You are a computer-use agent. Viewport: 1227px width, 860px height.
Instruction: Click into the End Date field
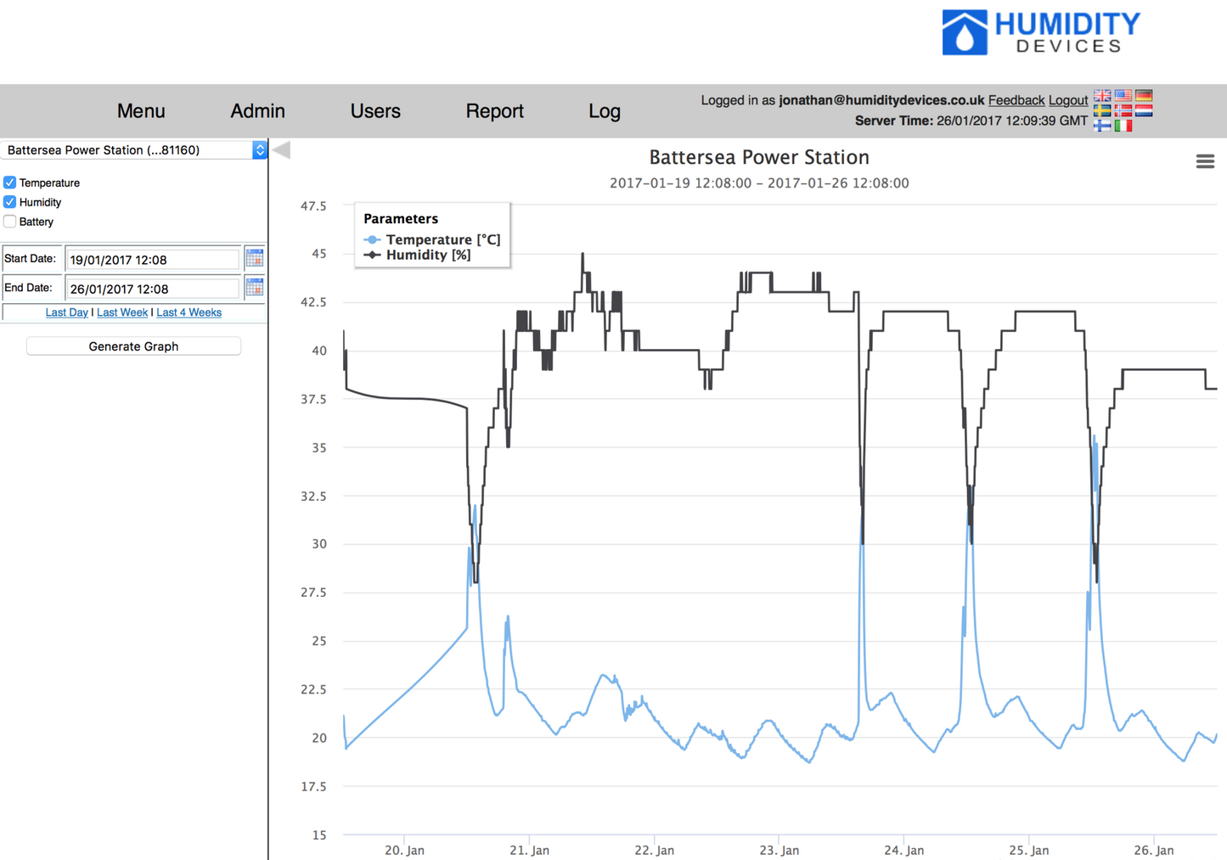153,288
